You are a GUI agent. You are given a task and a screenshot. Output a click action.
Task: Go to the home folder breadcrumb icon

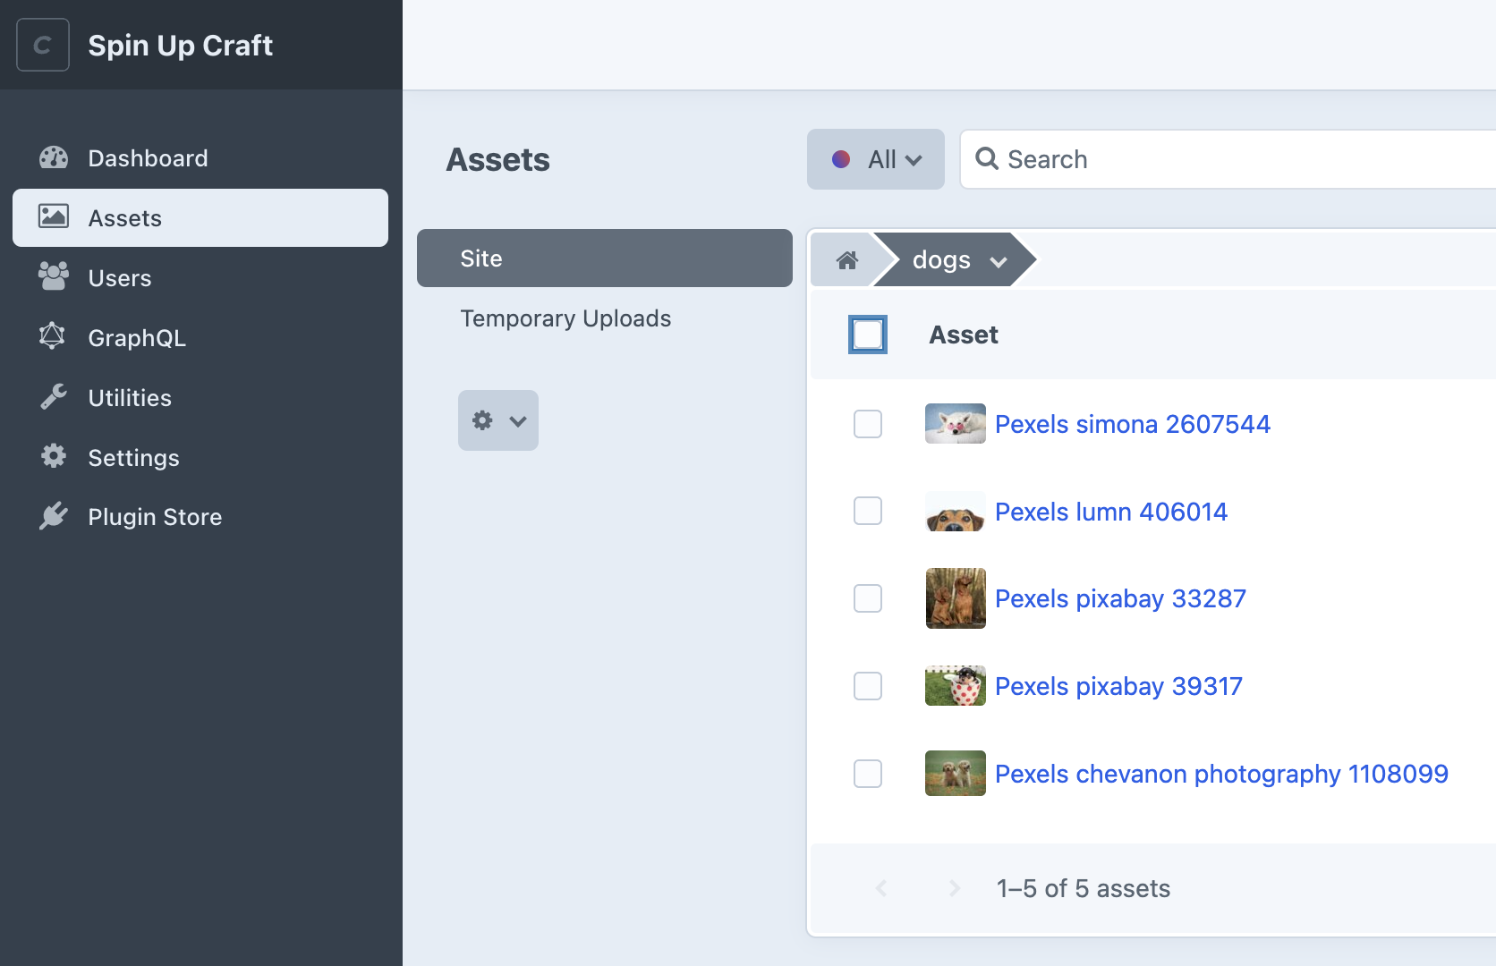(x=846, y=260)
